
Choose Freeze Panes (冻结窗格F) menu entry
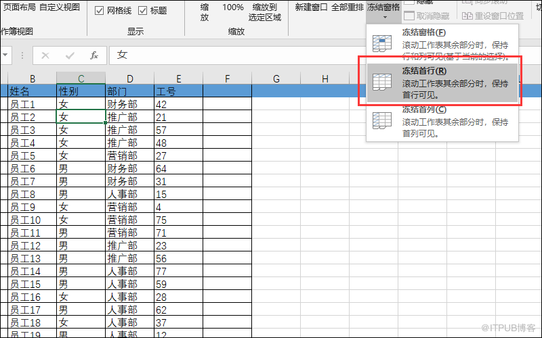tap(442, 44)
